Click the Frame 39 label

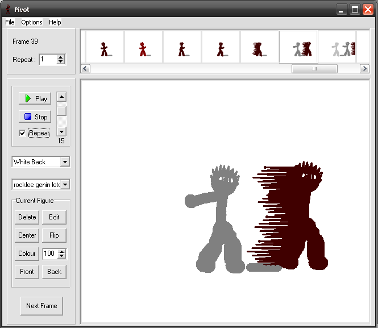point(25,41)
